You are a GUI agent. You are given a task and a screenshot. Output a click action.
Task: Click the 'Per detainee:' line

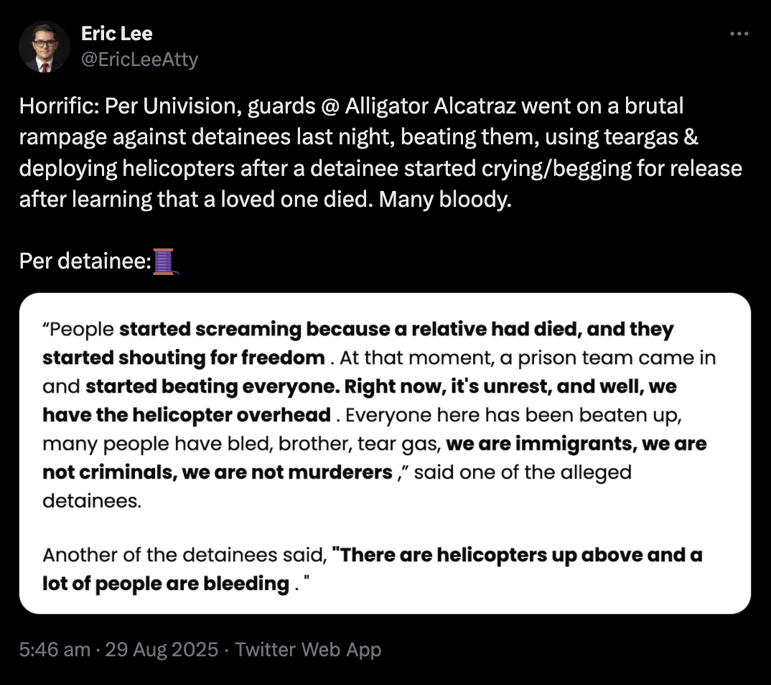coord(85,261)
